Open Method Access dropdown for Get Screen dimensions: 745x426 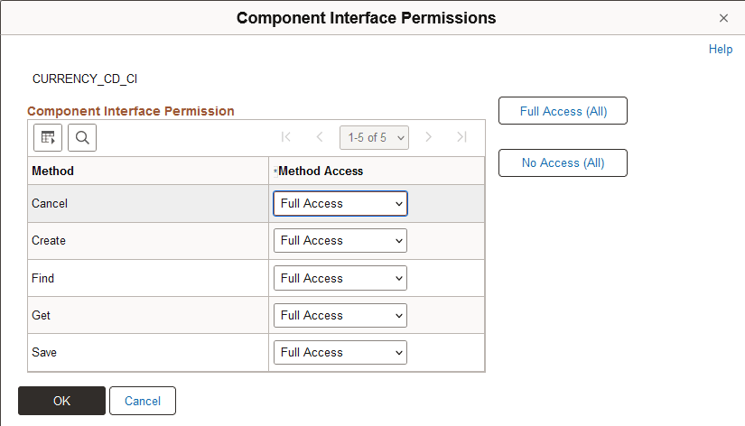[340, 316]
